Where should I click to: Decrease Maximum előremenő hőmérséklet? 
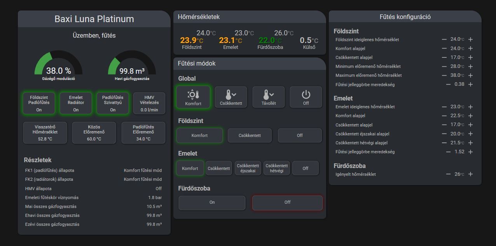point(444,75)
